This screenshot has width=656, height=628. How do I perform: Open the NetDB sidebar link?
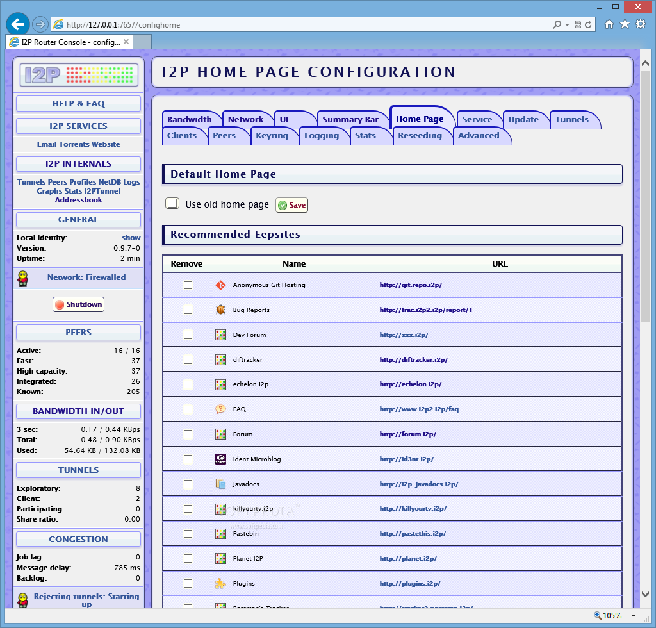(110, 182)
